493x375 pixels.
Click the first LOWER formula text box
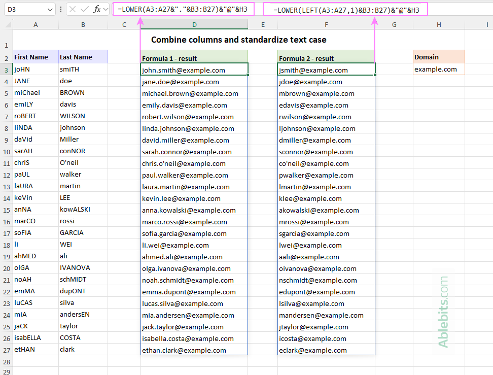pyautogui.click(x=183, y=9)
